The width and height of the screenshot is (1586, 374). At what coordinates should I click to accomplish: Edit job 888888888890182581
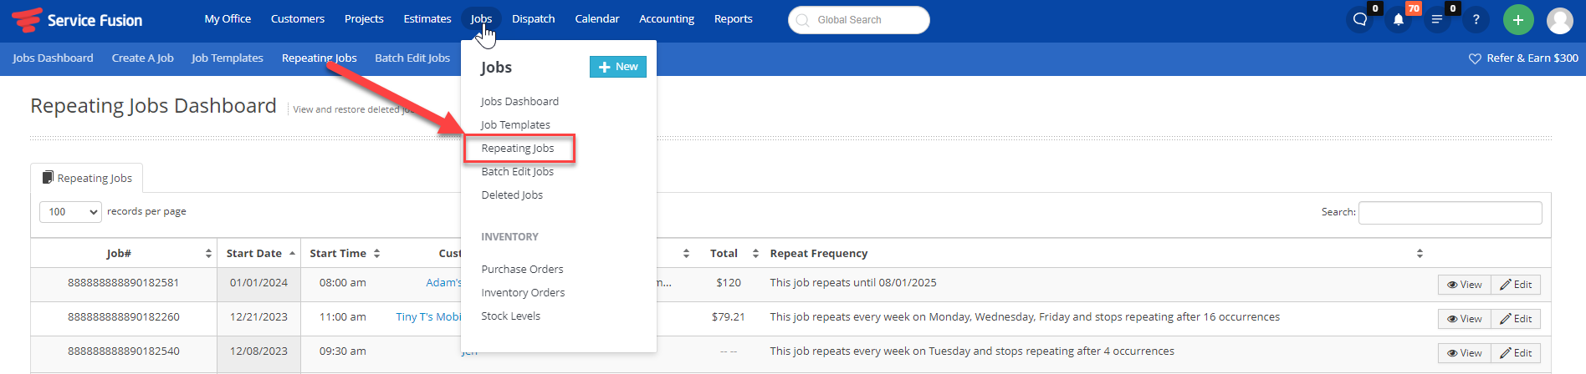1516,285
